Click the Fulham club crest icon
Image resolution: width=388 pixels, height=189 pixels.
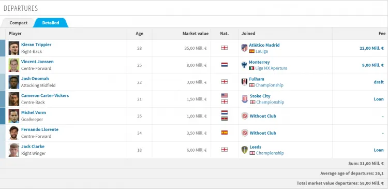[x=244, y=82]
